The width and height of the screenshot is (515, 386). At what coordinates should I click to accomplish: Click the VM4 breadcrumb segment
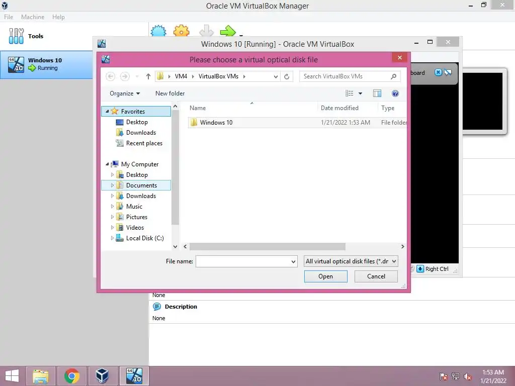tap(181, 76)
